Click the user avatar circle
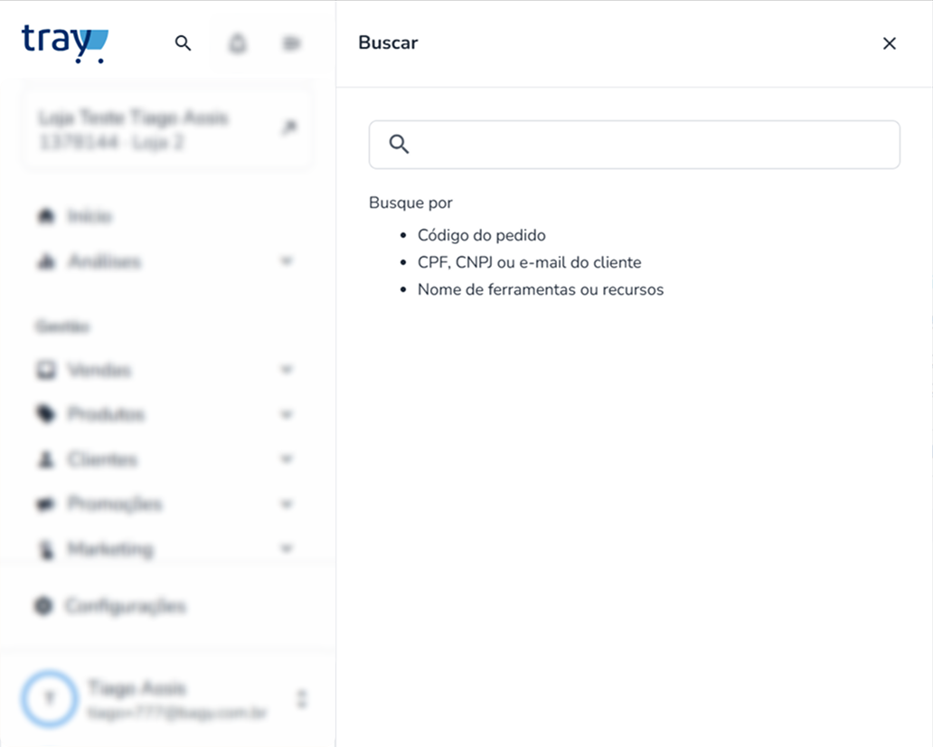933x747 pixels. tap(50, 699)
